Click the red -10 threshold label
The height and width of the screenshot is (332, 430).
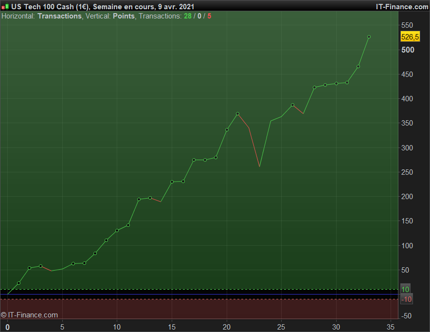tap(407, 299)
